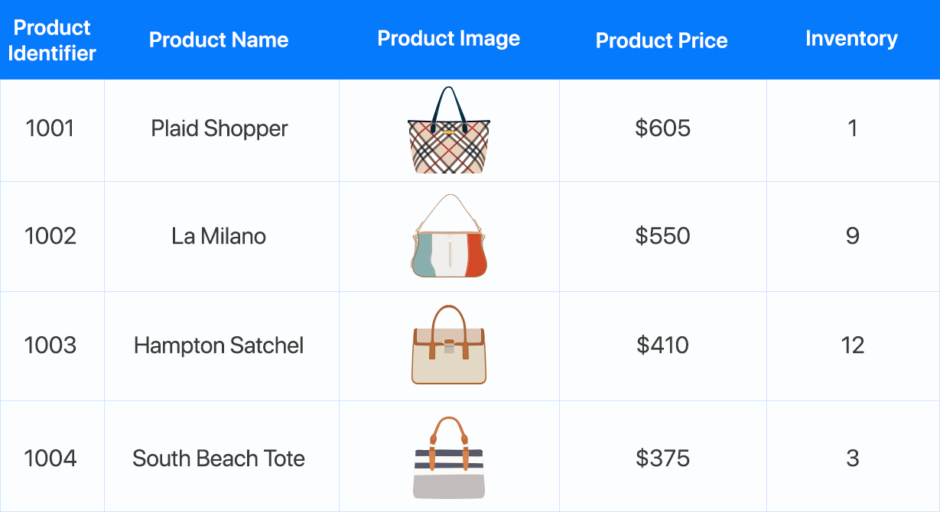940x512 pixels.
Task: Select the South Beach Tote name
Action: [x=219, y=459]
